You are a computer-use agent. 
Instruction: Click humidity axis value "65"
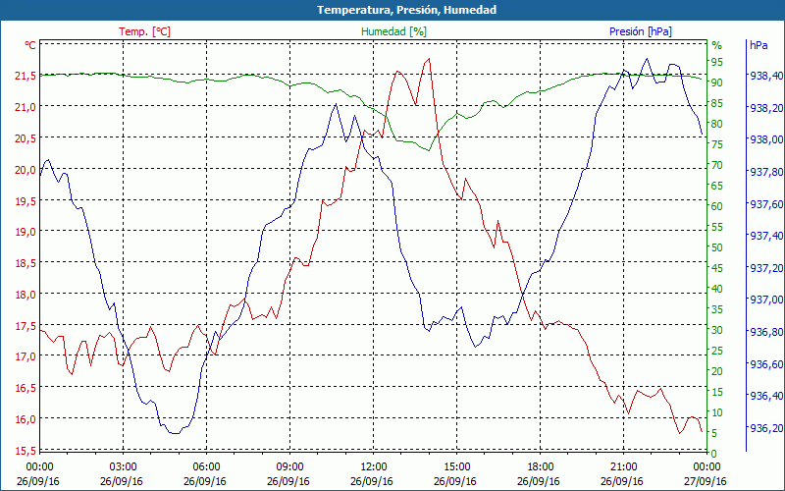point(717,186)
